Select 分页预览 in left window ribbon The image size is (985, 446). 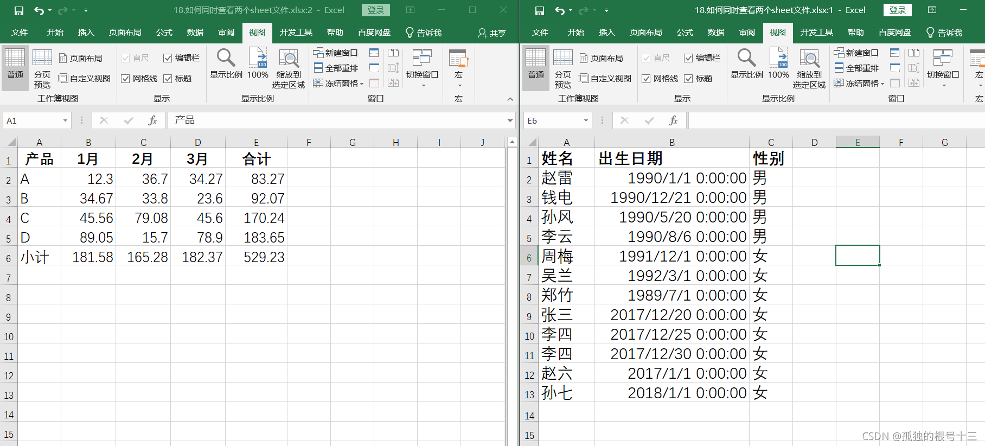[42, 68]
